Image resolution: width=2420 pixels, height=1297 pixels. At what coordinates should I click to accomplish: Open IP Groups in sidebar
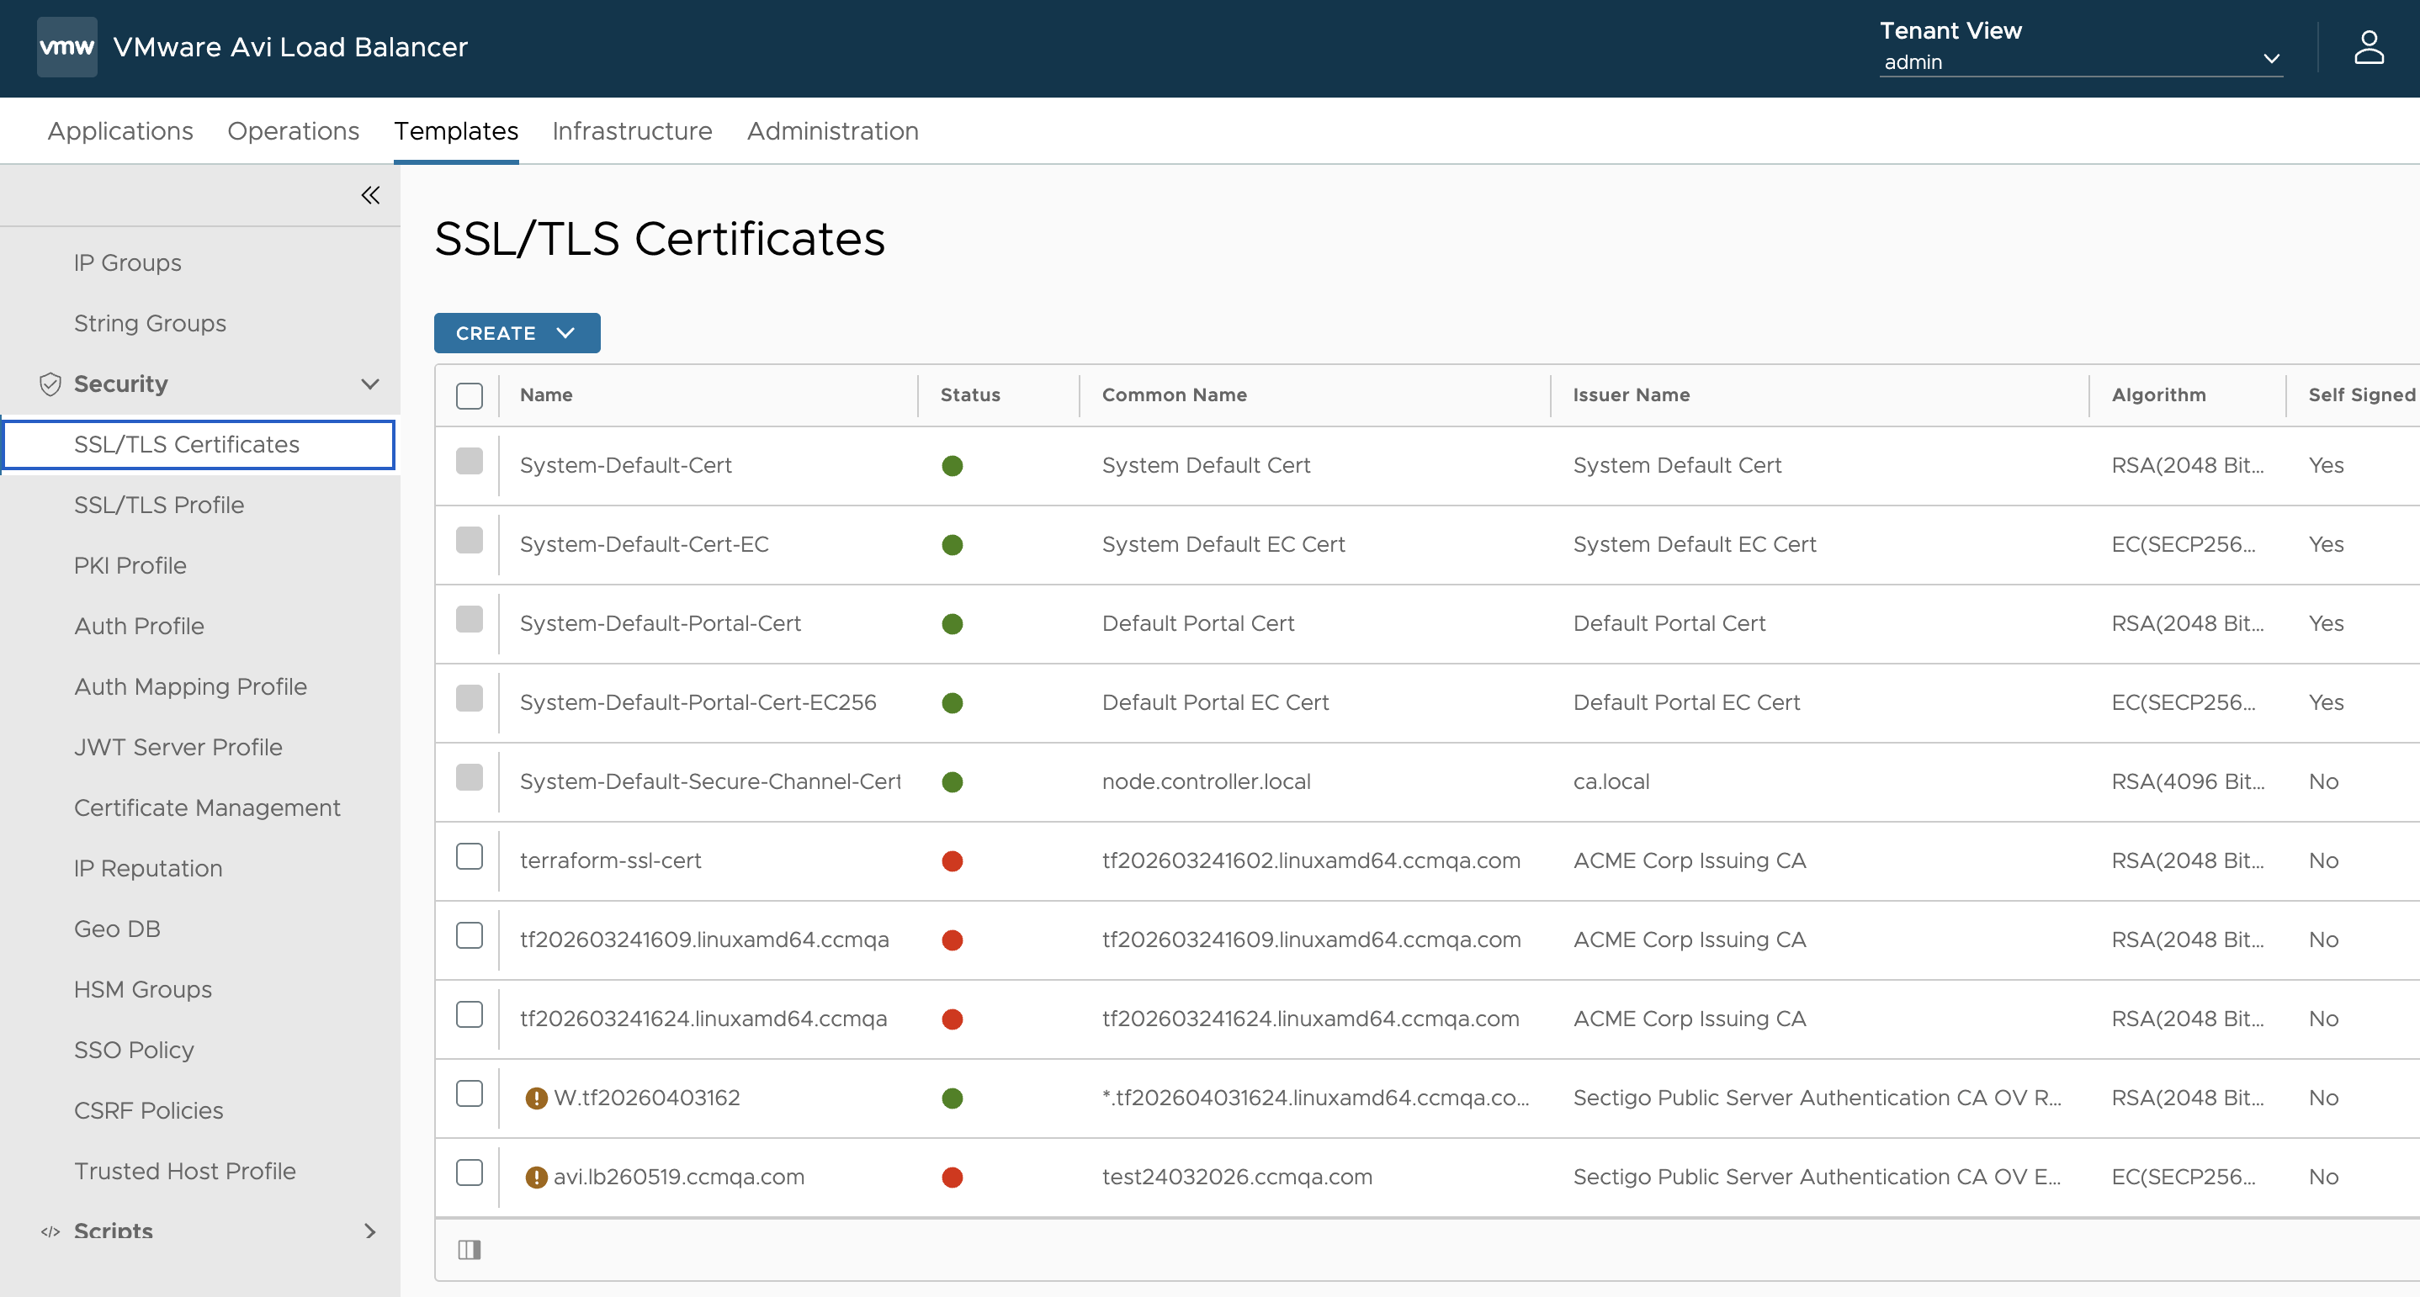tap(128, 263)
